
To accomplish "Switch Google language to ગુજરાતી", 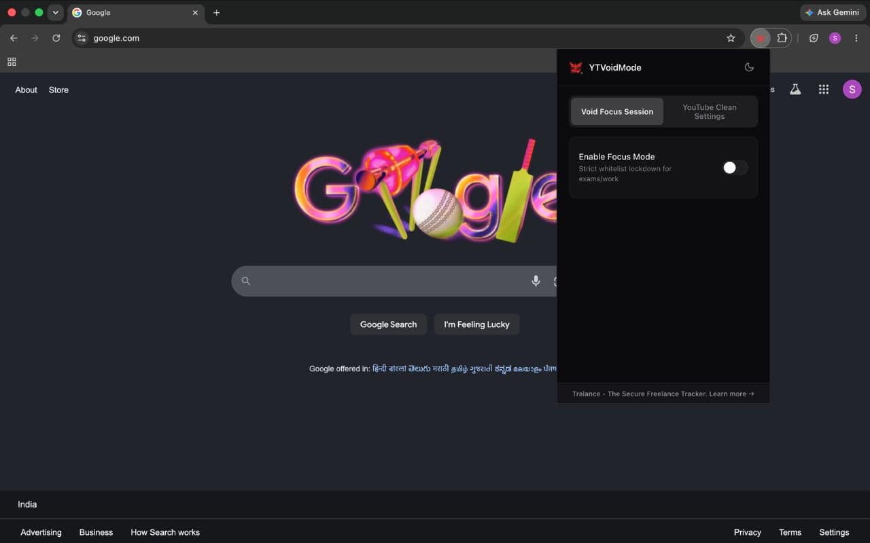I will coord(481,369).
